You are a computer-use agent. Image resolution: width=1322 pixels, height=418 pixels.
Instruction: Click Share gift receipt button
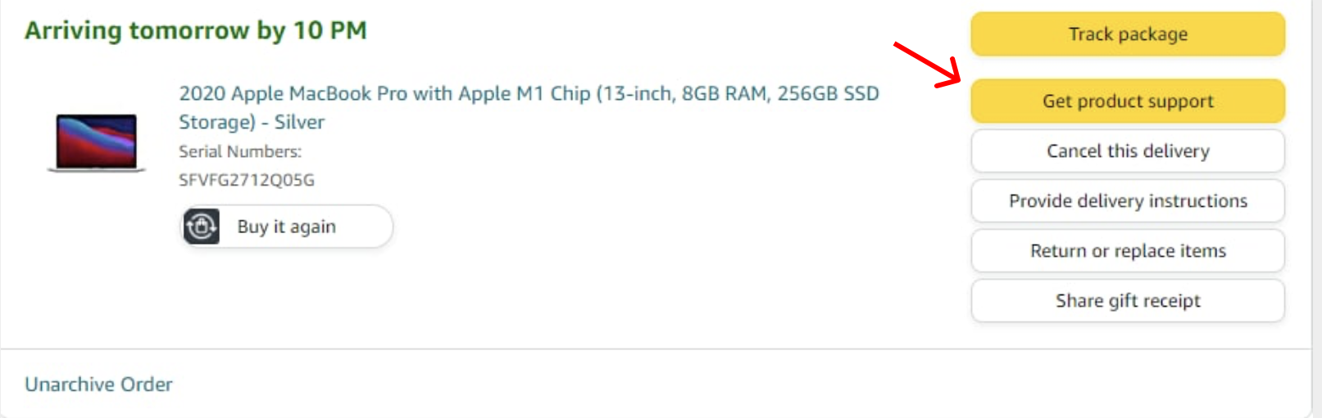point(1127,301)
